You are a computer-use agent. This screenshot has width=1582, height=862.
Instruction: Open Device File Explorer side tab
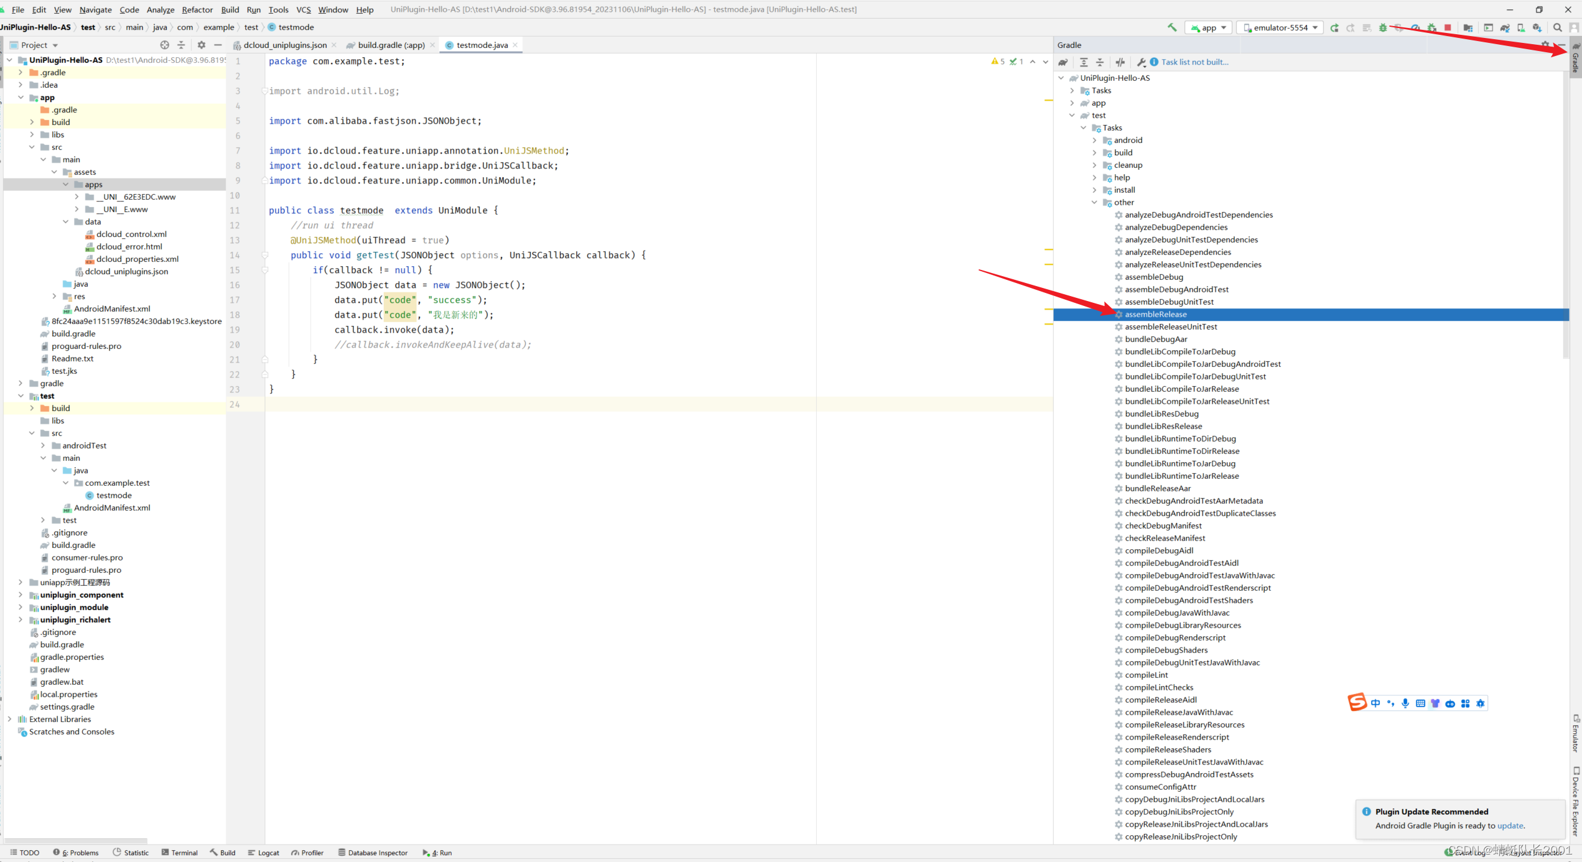[1576, 801]
